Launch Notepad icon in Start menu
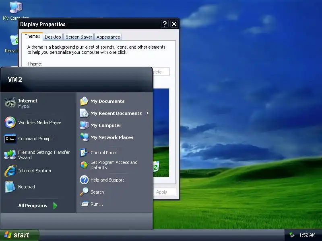322x241 pixels. point(10,186)
